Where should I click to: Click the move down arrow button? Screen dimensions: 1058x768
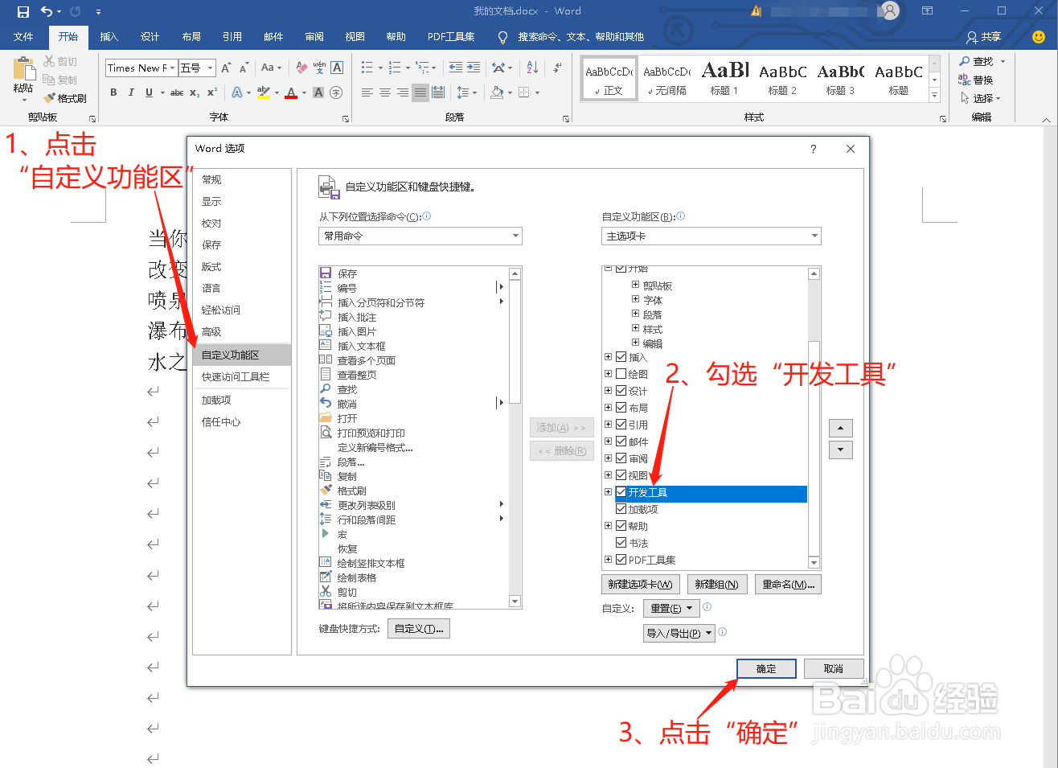click(840, 450)
